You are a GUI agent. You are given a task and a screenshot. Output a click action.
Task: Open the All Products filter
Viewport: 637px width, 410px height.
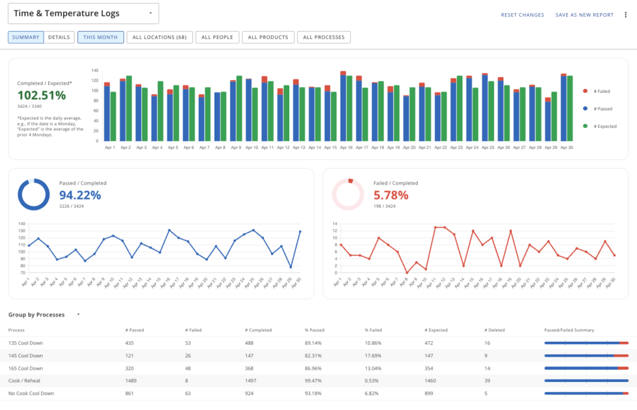267,37
